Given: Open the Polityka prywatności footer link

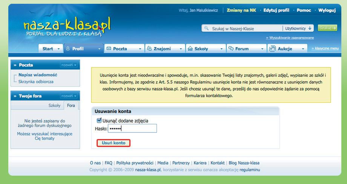Looking at the screenshot, I should 135,163.
